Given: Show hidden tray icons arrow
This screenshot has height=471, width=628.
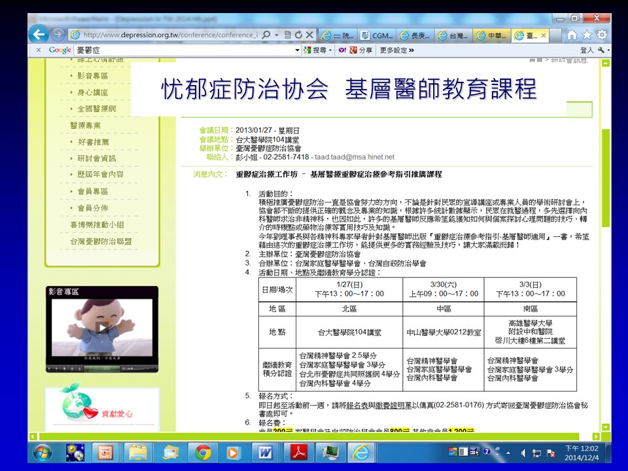Looking at the screenshot, I should click(x=509, y=453).
